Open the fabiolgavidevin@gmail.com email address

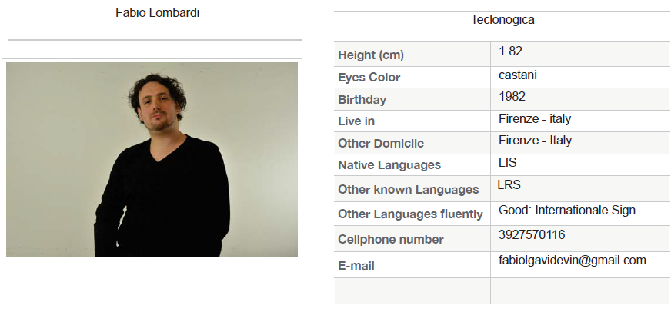(573, 261)
